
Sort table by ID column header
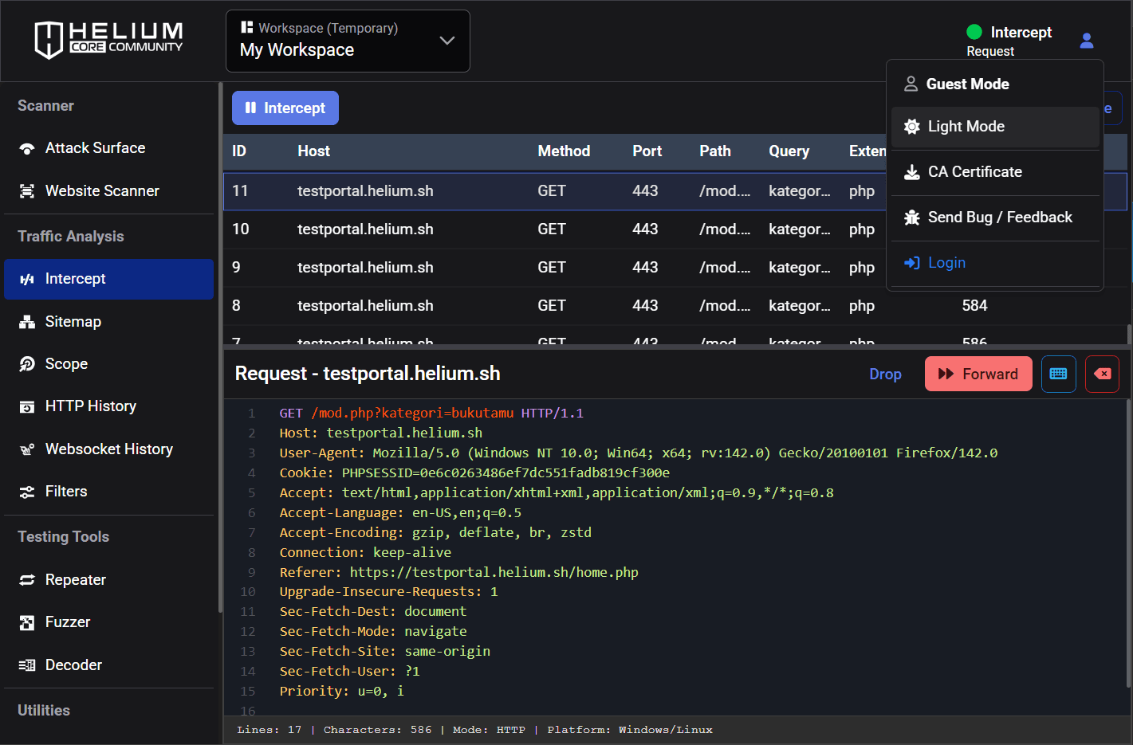tap(239, 151)
